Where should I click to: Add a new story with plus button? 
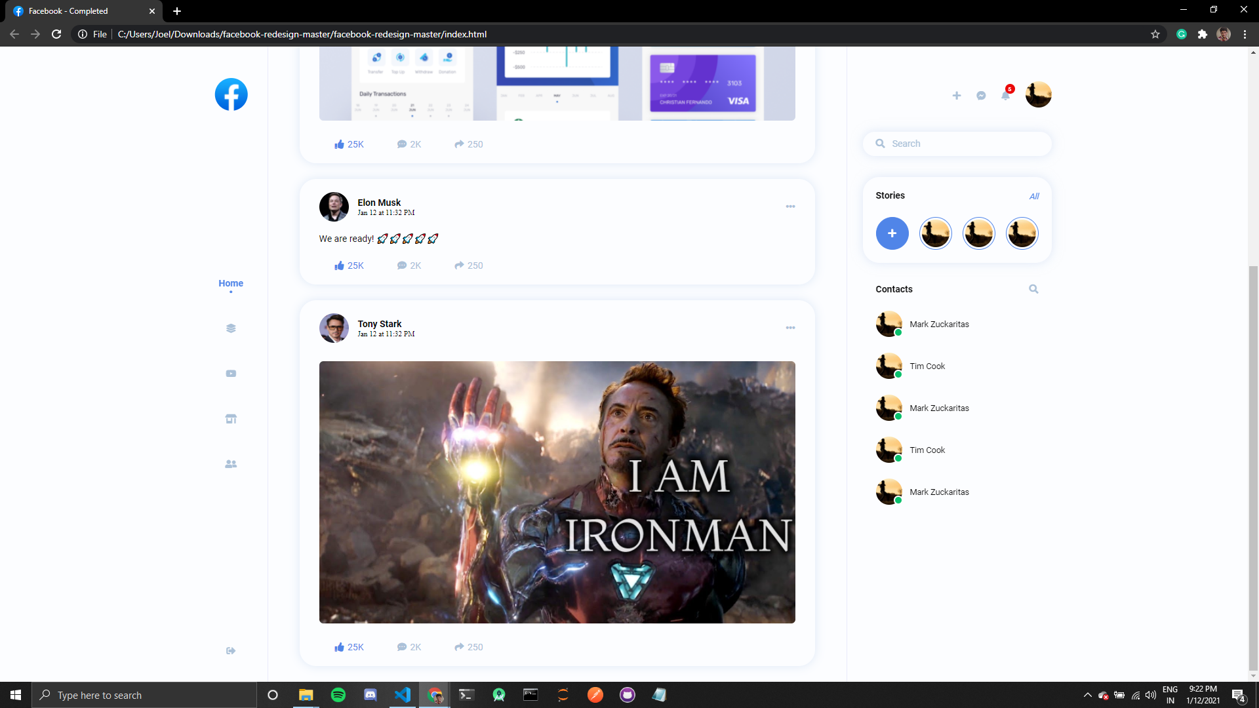pyautogui.click(x=892, y=233)
